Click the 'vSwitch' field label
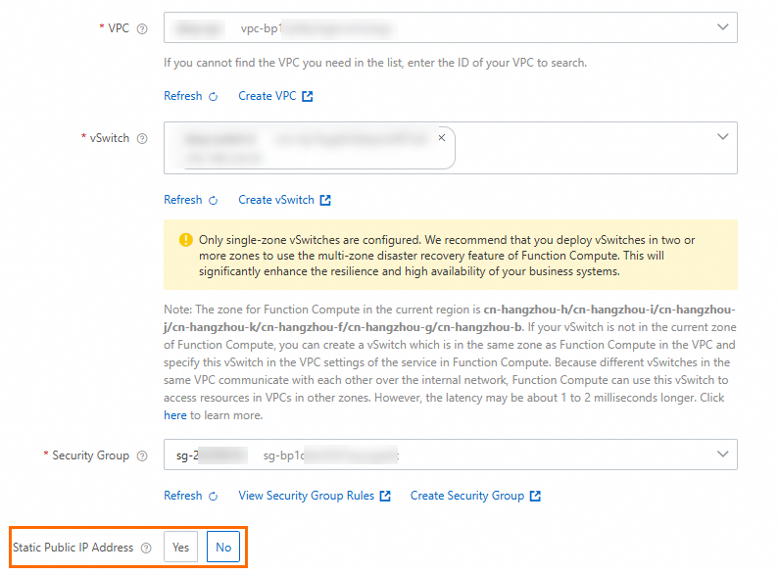The image size is (779, 574). click(x=110, y=138)
